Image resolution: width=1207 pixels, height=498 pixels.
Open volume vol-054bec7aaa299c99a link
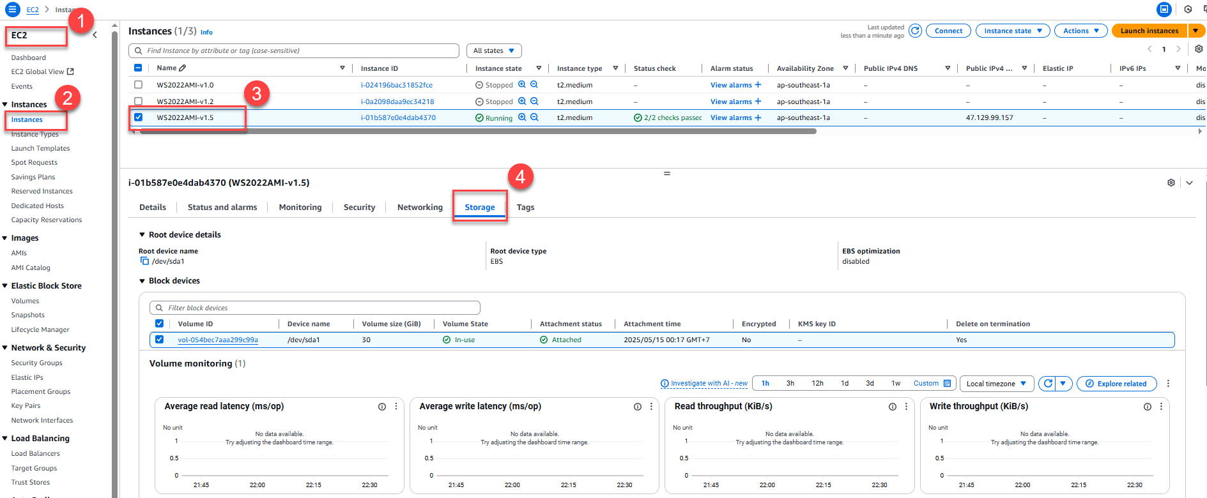218,340
